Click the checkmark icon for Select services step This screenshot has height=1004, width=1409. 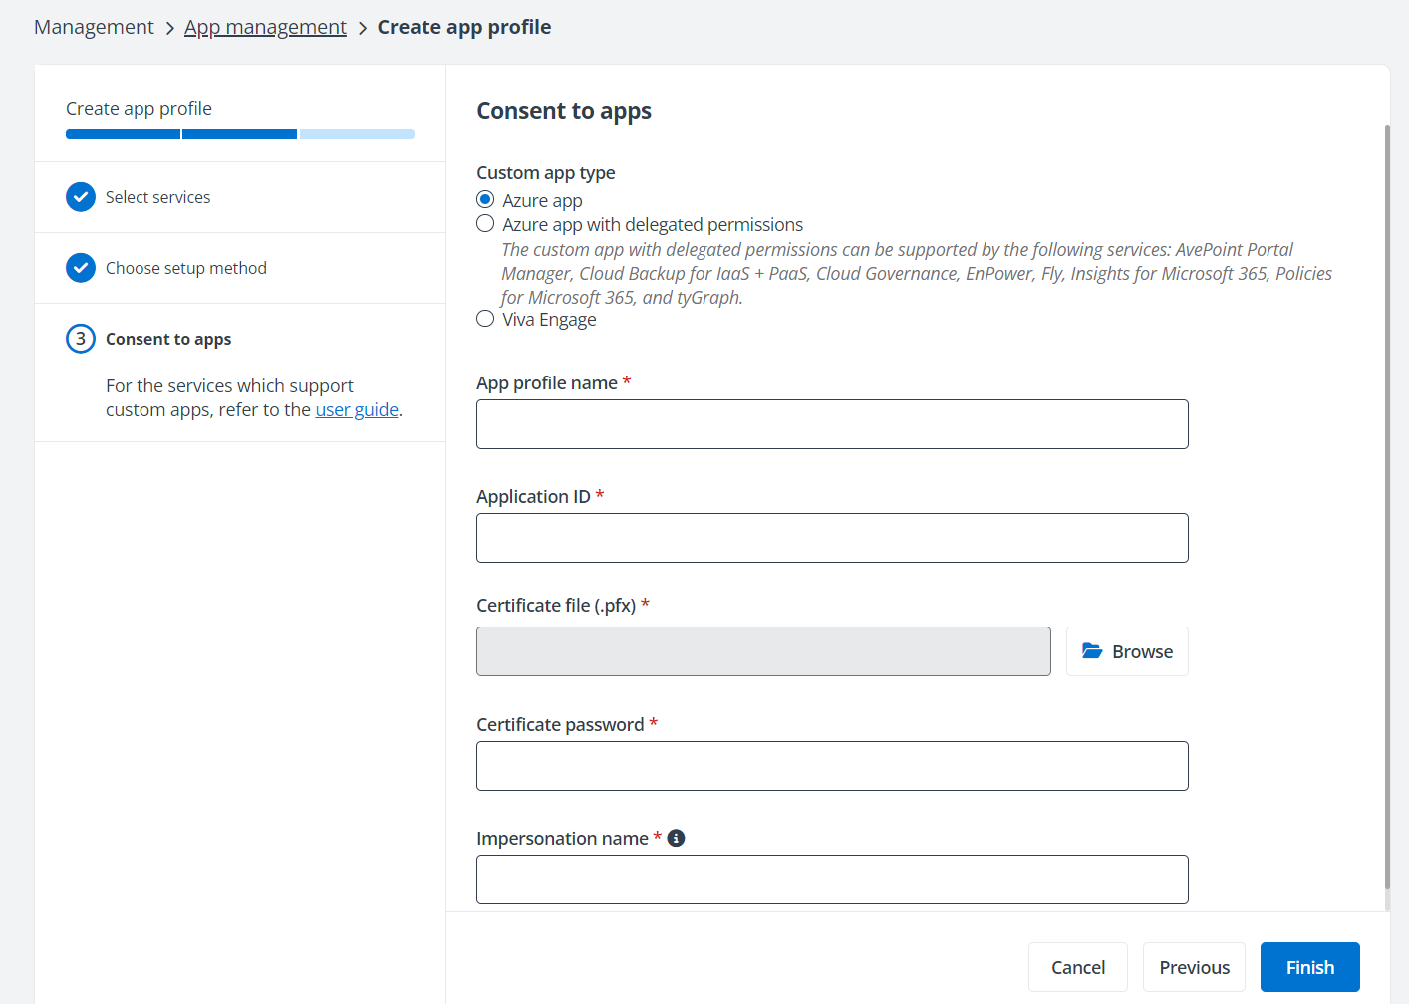(81, 196)
